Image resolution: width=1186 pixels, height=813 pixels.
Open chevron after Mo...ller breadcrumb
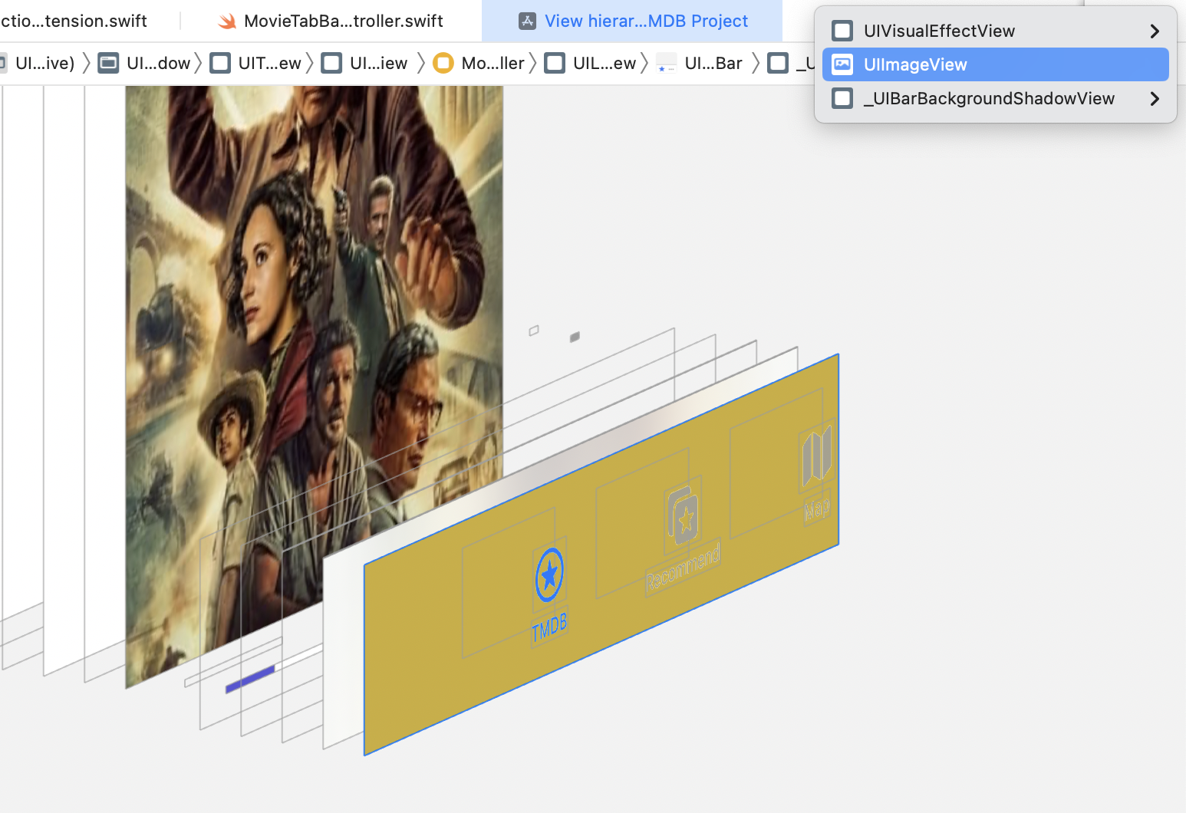click(533, 63)
